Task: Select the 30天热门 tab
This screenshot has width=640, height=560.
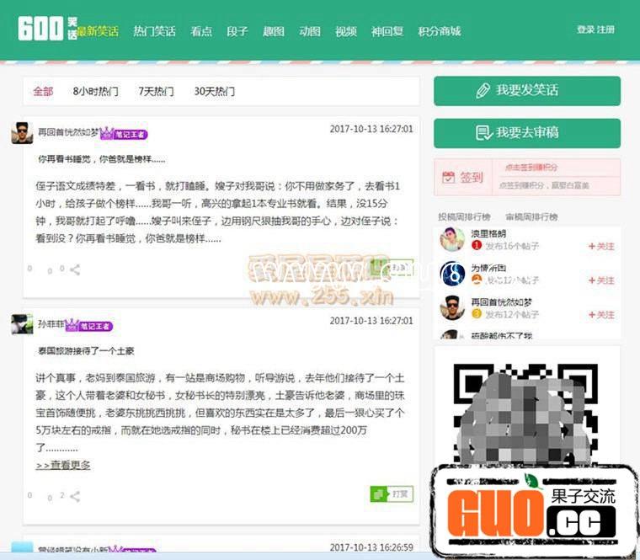Action: tap(214, 91)
